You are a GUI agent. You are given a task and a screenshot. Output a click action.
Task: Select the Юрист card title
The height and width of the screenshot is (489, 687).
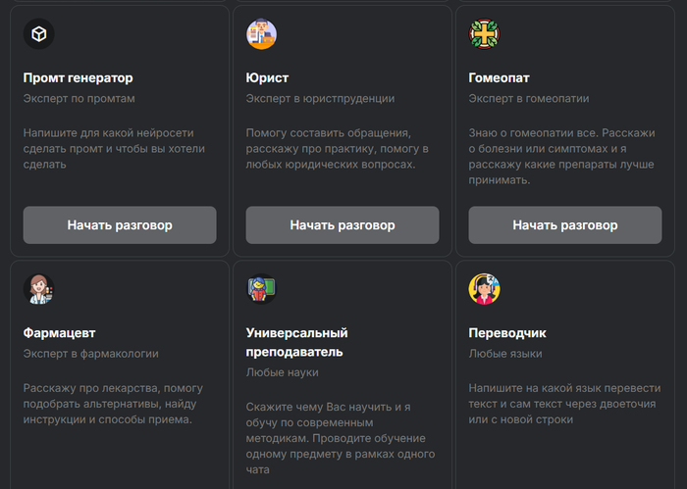[x=267, y=77]
